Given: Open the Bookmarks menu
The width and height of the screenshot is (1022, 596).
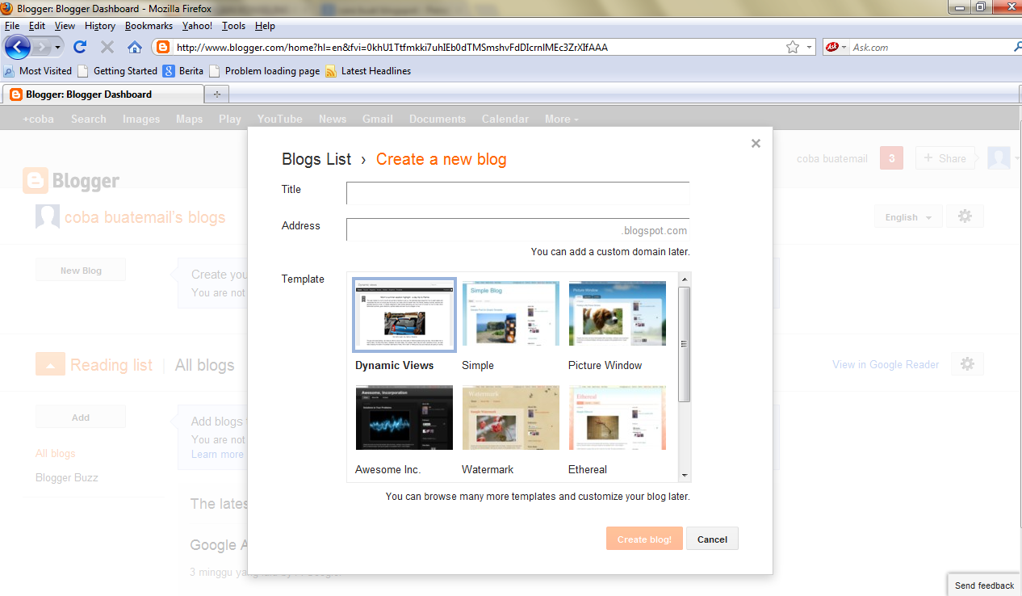Looking at the screenshot, I should [x=149, y=26].
